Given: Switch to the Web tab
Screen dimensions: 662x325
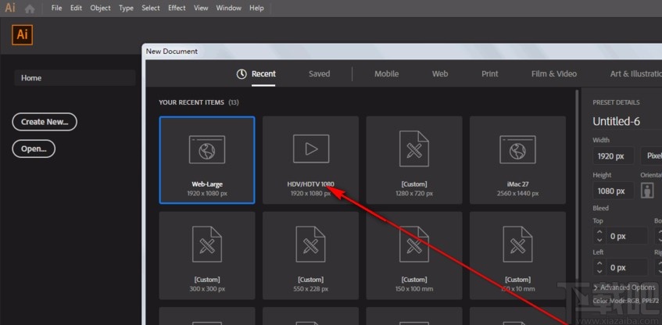Looking at the screenshot, I should [x=440, y=74].
